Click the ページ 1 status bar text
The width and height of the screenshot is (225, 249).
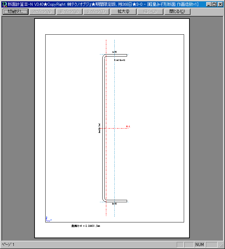click(x=9, y=245)
